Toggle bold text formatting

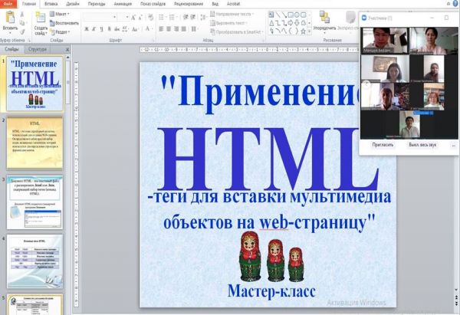point(86,29)
